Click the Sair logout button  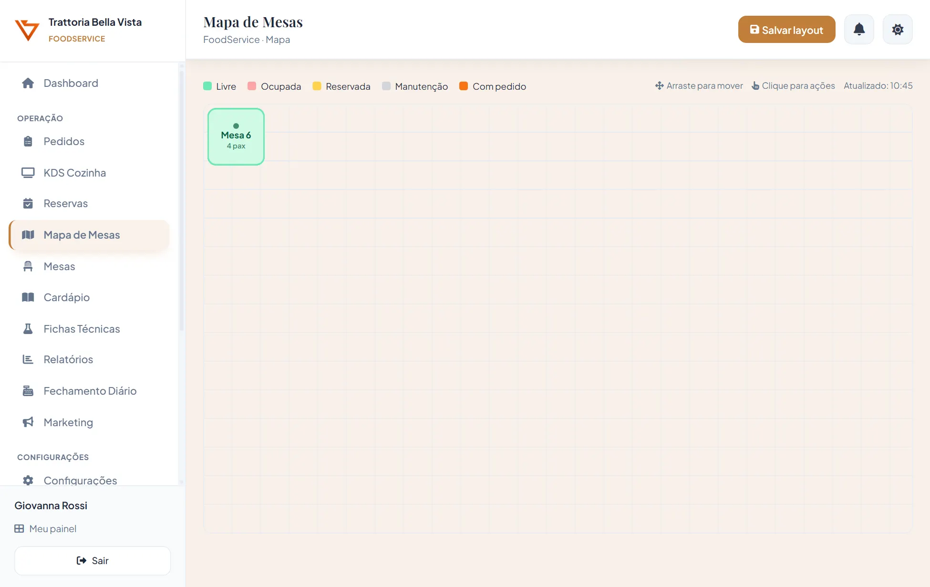pyautogui.click(x=93, y=561)
